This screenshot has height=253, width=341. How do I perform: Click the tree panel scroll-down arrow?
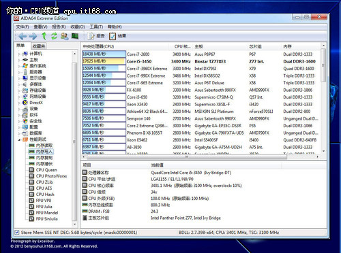pos(74,224)
